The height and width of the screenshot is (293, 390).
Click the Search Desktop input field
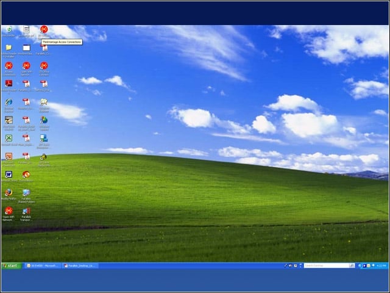327,266
